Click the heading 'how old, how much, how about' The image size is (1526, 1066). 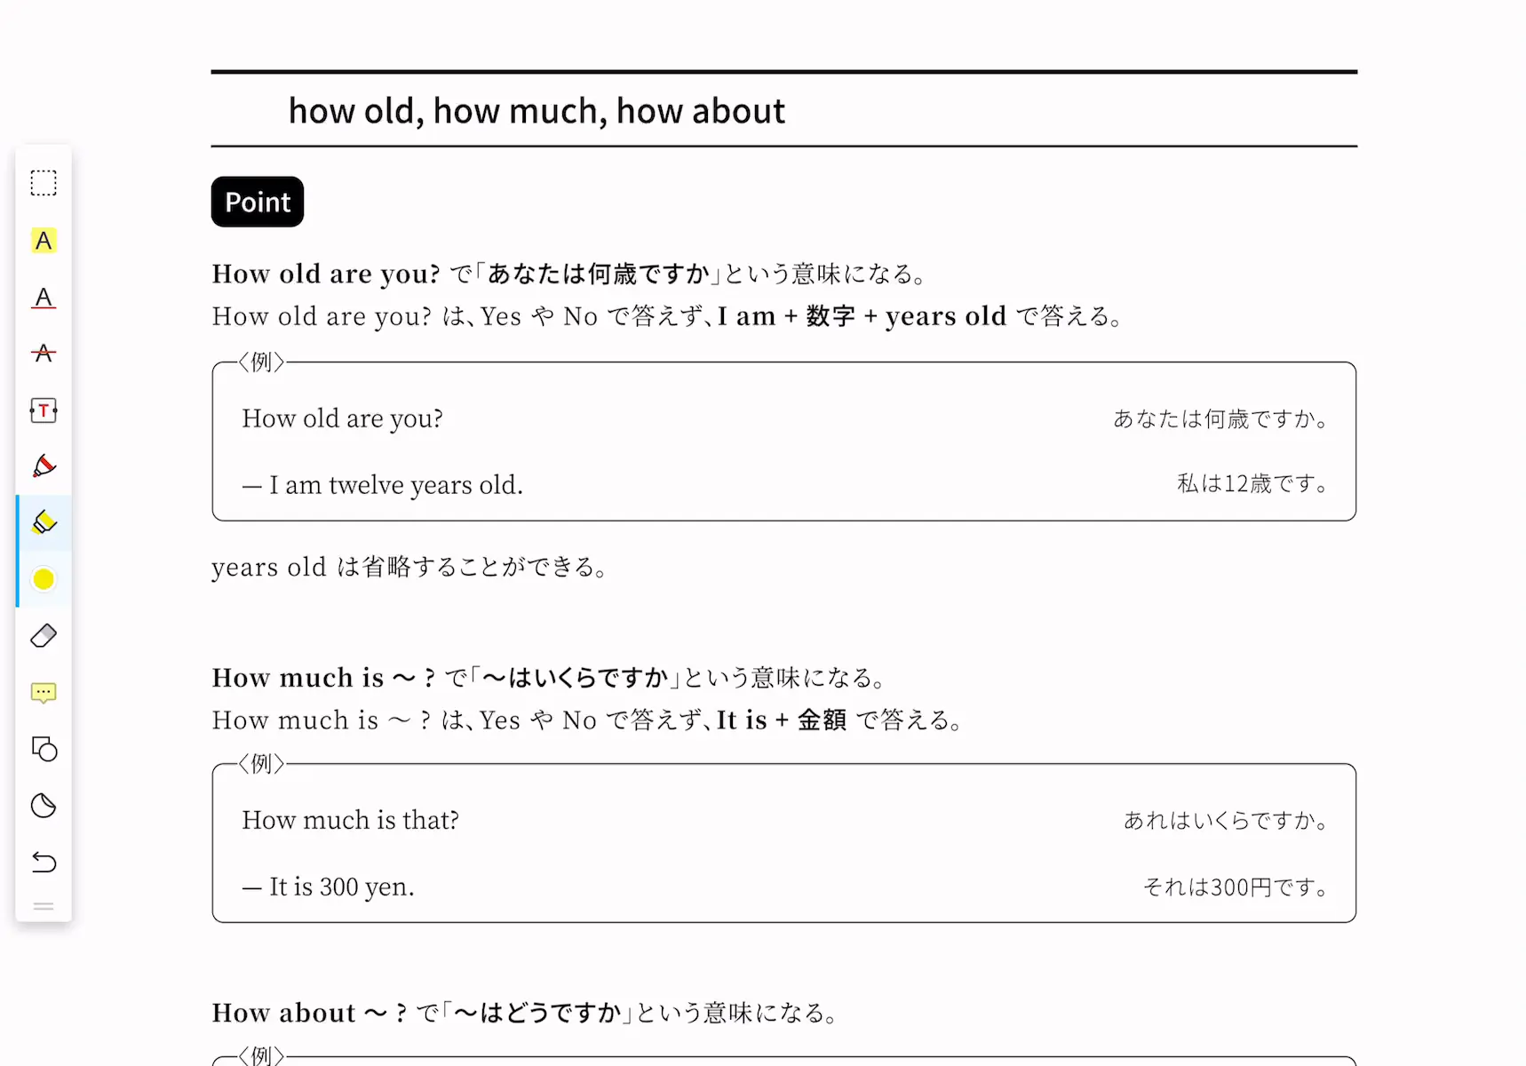pos(536,111)
